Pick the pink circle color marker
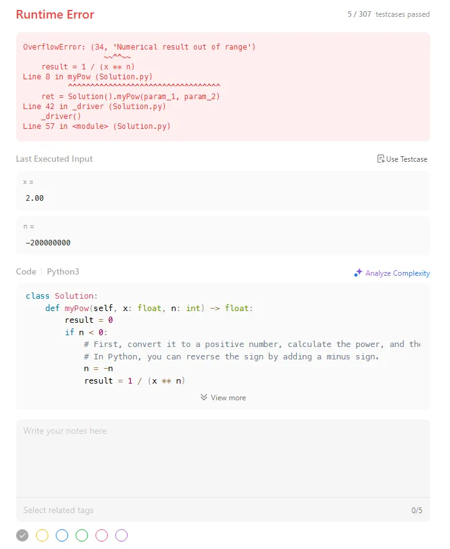This screenshot has height=549, width=450. (102, 535)
